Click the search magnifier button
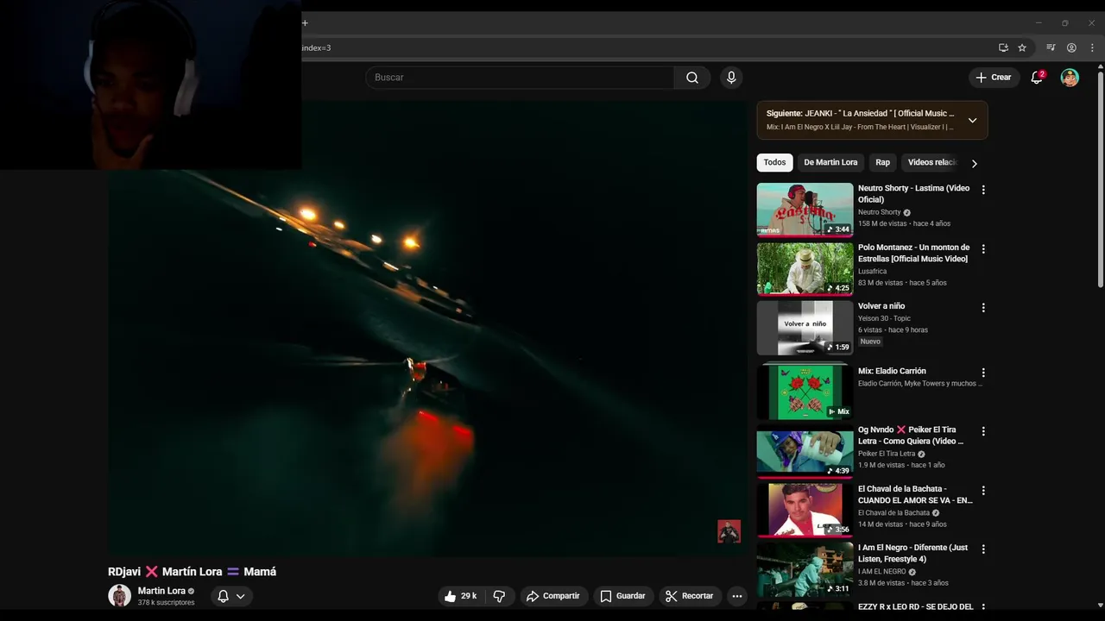The width and height of the screenshot is (1105, 621). (x=691, y=78)
